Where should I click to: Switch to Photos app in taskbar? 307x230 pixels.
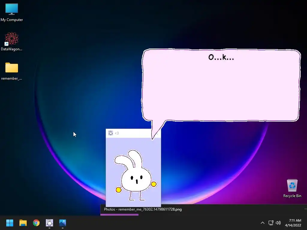(63, 223)
